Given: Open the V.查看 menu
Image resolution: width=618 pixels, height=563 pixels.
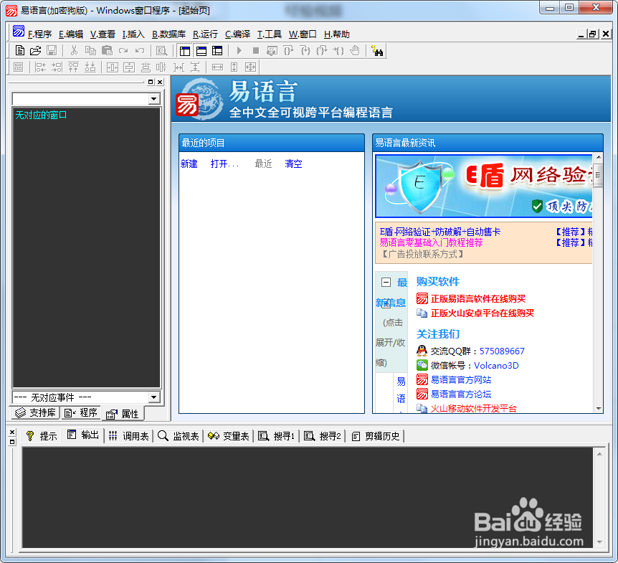Looking at the screenshot, I should tap(103, 34).
